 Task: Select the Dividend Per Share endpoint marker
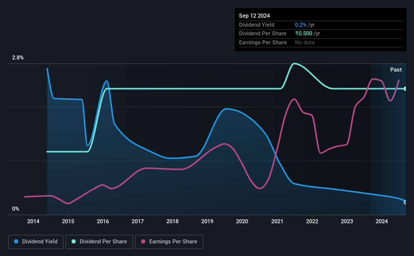(x=405, y=89)
